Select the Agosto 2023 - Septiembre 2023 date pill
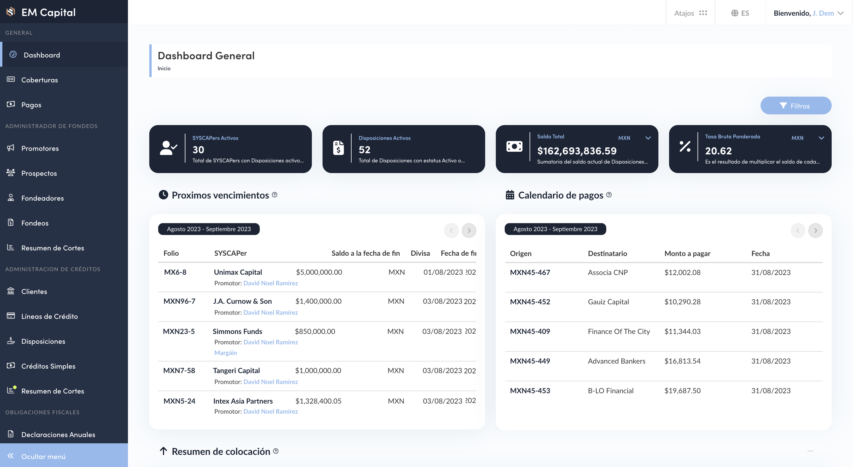 pos(209,229)
